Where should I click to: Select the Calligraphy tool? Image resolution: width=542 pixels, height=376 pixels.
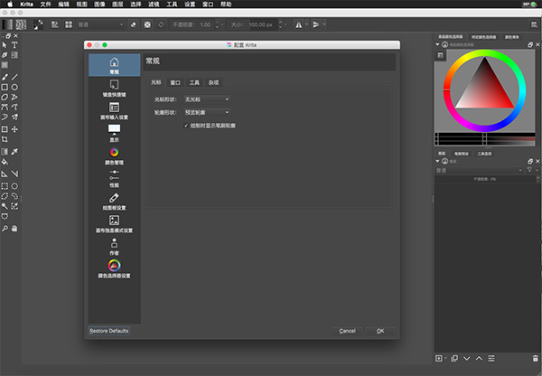[x=5, y=55]
